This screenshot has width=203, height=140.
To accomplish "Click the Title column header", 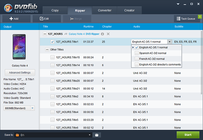I will click(46, 26).
